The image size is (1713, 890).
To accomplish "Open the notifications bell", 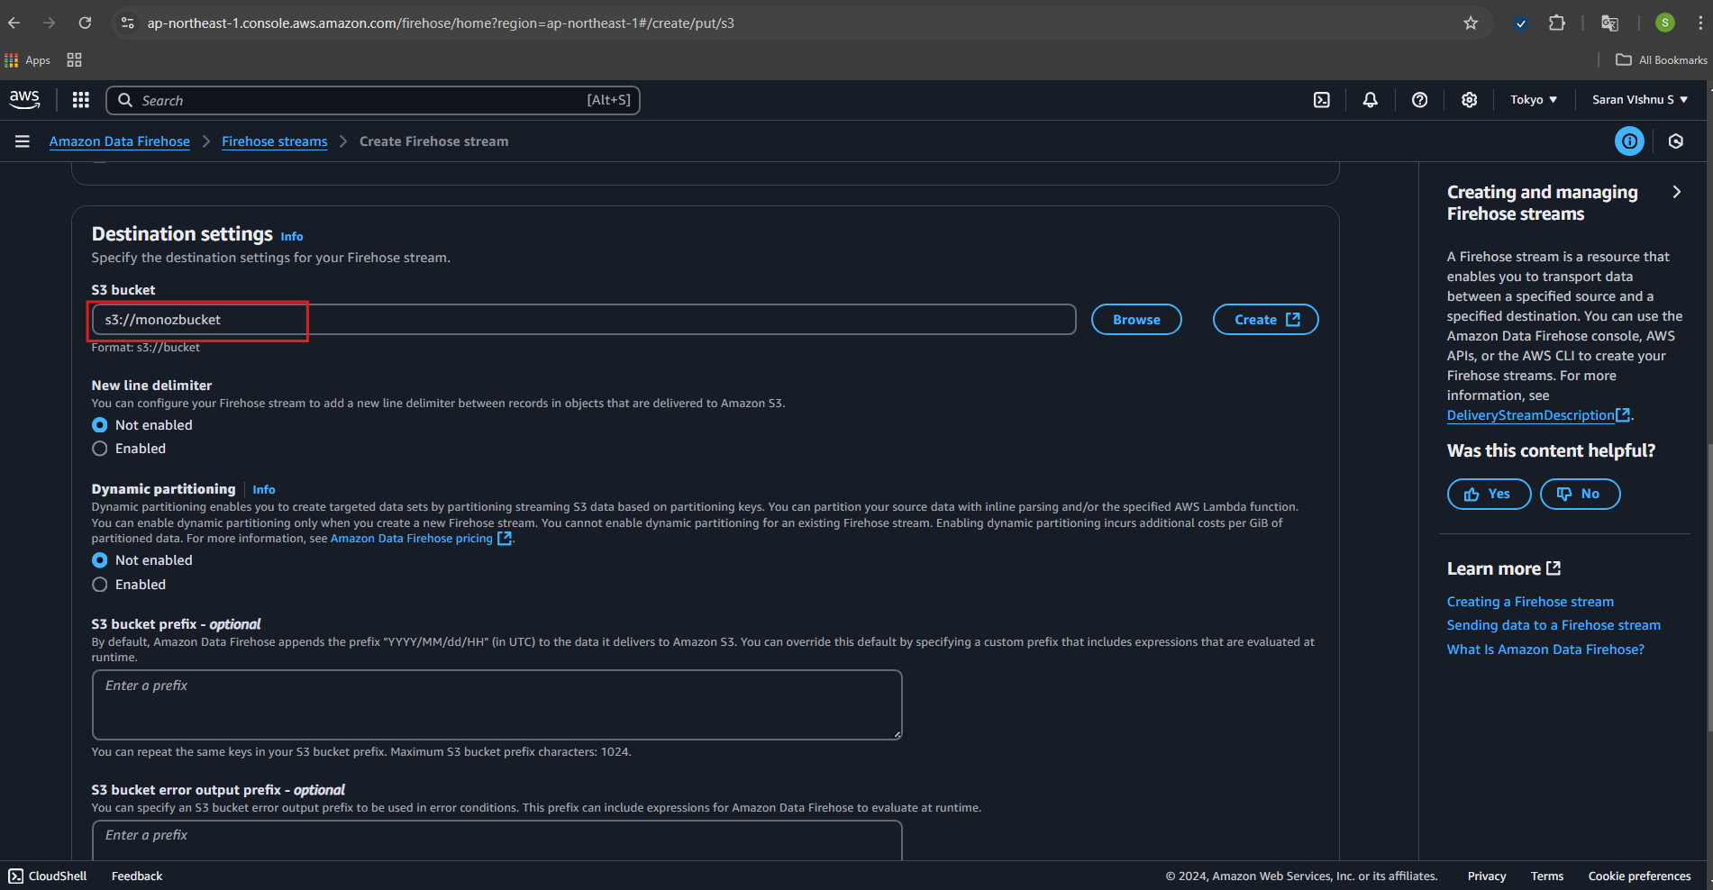I will pos(1370,100).
